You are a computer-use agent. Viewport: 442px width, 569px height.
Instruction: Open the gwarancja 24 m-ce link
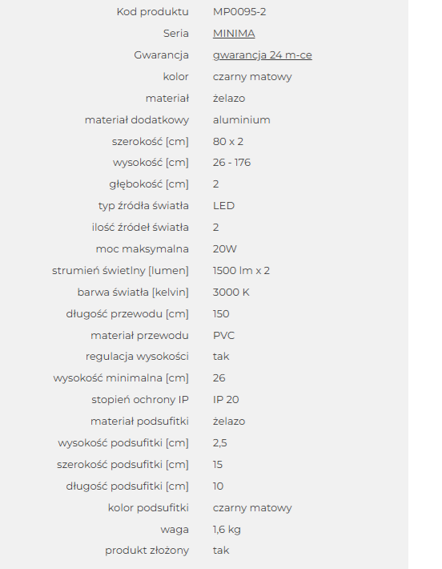coord(262,55)
